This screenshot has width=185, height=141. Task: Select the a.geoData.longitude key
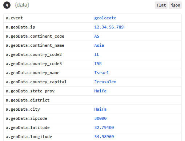[29, 137]
